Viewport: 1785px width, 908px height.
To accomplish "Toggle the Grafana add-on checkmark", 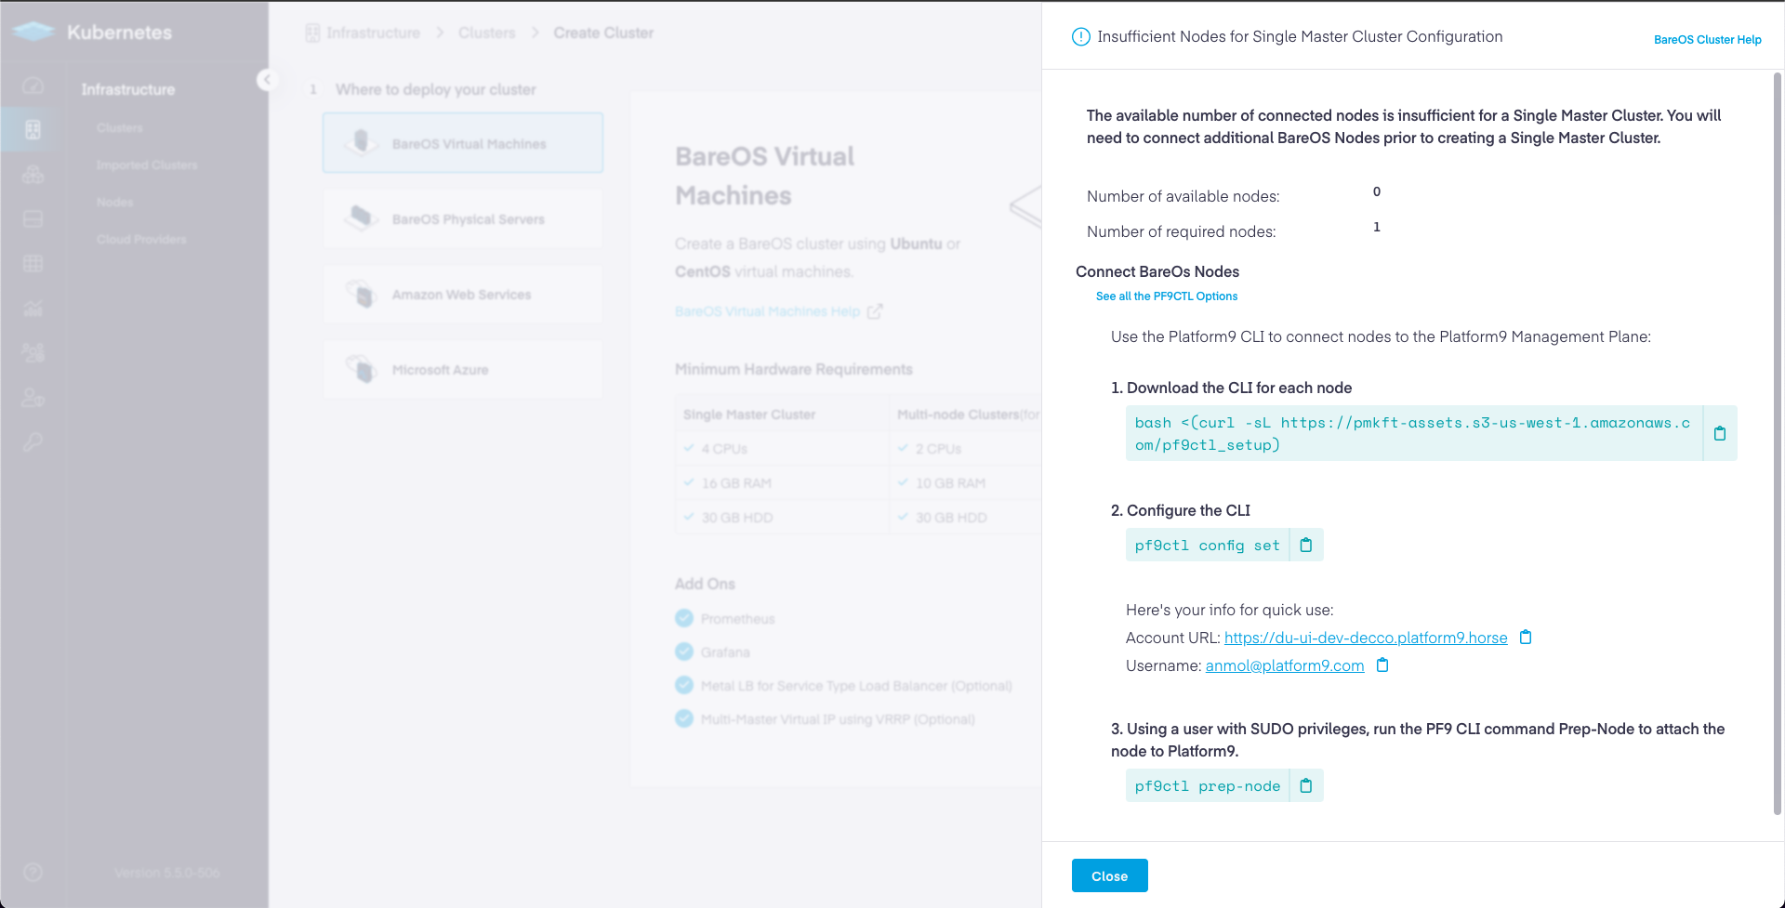I will click(684, 651).
